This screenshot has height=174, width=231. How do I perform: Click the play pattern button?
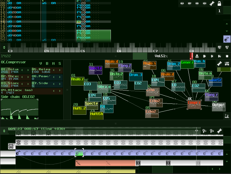tap(219, 56)
